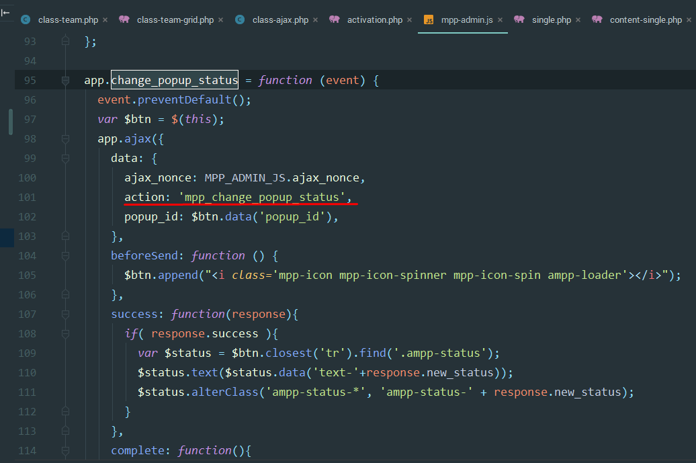Collapse the app.ajax block at line 98
Viewport: 696px width, 463px height.
65,139
